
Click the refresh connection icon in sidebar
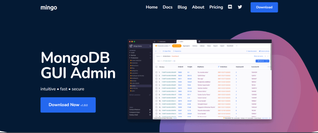150,94
